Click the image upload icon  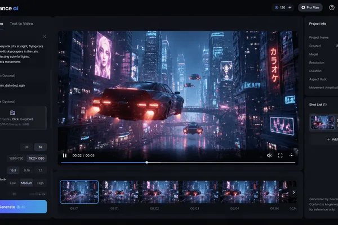coord(12,112)
